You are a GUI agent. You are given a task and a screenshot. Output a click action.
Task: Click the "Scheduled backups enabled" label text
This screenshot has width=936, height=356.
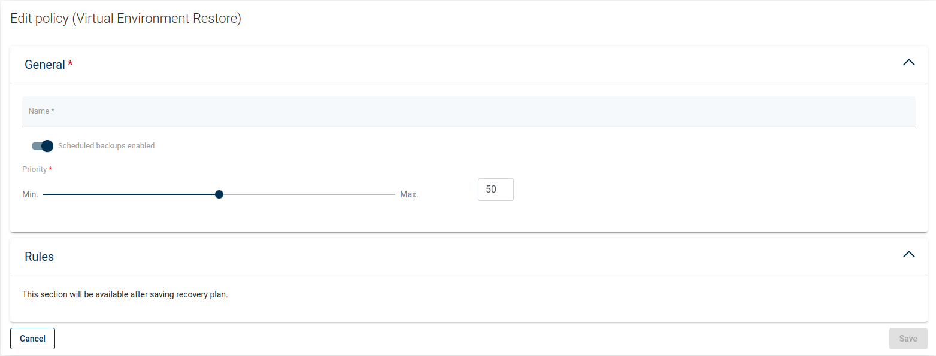(x=106, y=146)
